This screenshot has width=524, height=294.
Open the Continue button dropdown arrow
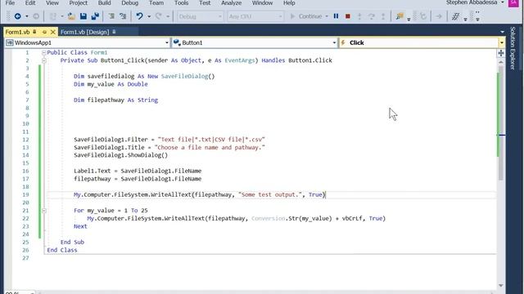pos(327,16)
